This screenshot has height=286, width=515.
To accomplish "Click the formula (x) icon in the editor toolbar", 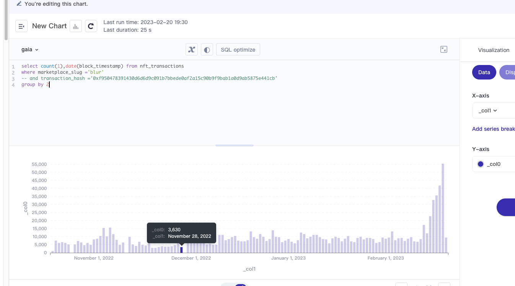I will pyautogui.click(x=191, y=49).
